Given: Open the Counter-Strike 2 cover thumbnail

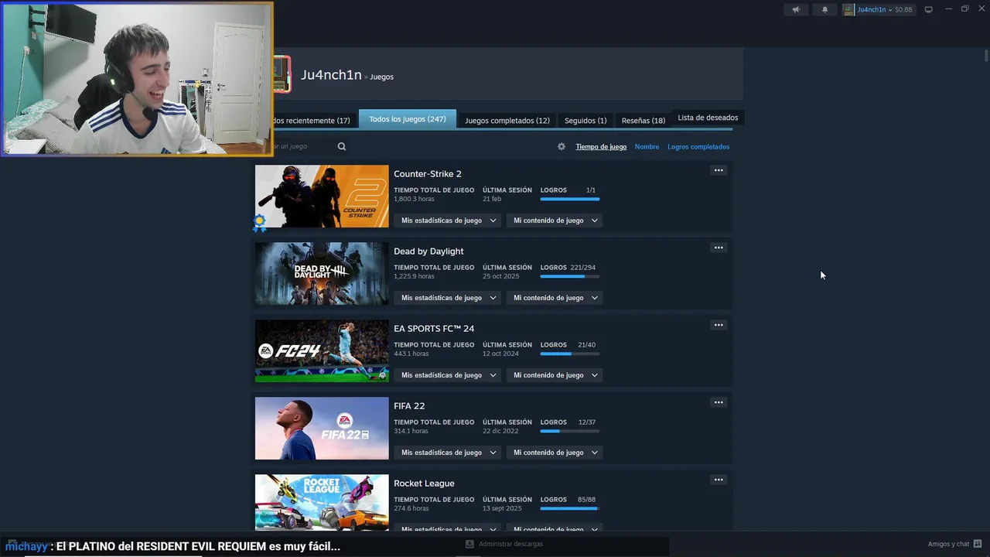Looking at the screenshot, I should coord(322,196).
